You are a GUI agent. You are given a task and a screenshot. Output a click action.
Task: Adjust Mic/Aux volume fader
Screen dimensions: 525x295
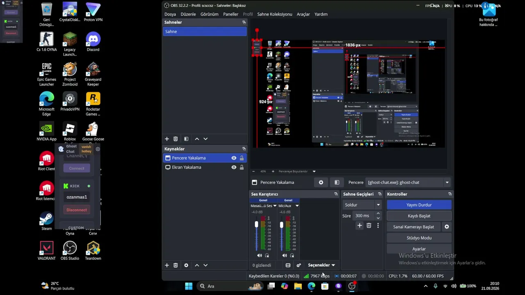click(281, 225)
